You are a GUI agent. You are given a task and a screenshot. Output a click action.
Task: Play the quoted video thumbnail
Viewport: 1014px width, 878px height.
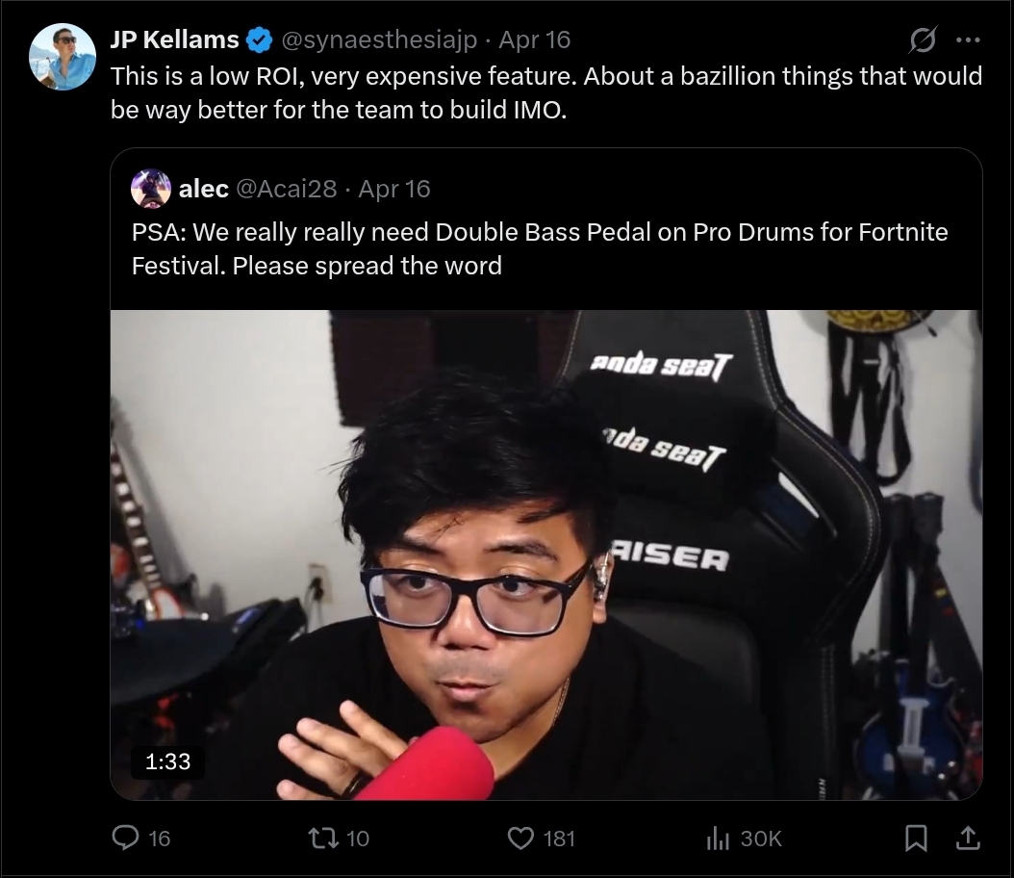tap(546, 555)
